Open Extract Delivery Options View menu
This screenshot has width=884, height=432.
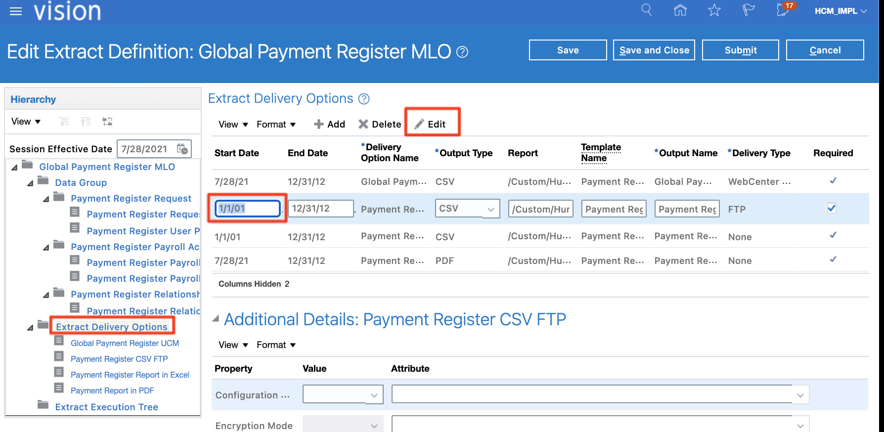pyautogui.click(x=233, y=125)
